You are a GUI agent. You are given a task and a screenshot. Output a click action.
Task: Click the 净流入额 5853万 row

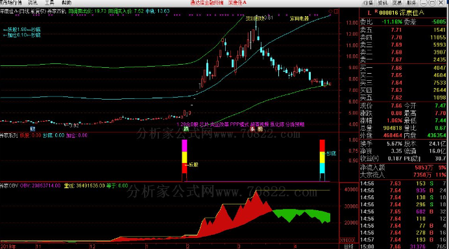(403, 168)
